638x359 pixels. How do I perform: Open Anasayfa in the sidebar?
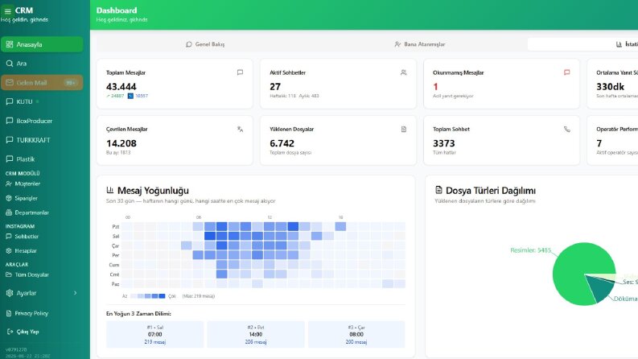[x=42, y=44]
